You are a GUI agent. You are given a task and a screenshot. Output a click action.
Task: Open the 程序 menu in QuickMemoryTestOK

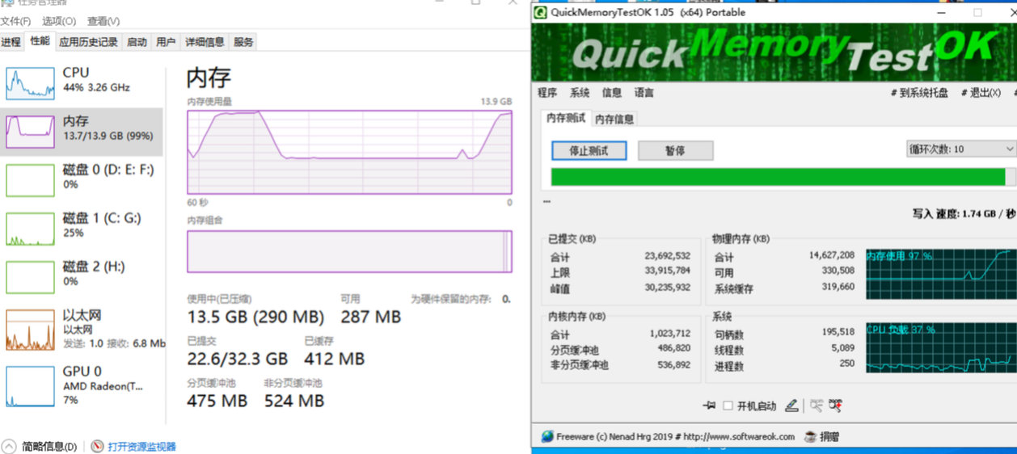point(547,93)
